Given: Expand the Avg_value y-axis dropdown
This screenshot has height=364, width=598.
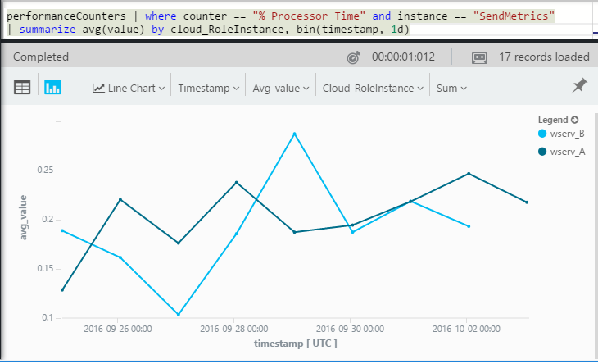Looking at the screenshot, I should [281, 89].
